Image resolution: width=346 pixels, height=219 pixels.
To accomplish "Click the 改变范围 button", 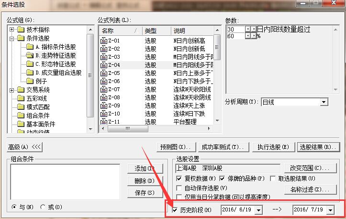I will pos(311,168).
